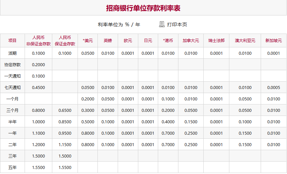The image size is (287, 174).
Task: Click 1.5500 under 保证金存款 in 五年 row
Action: click(65, 167)
